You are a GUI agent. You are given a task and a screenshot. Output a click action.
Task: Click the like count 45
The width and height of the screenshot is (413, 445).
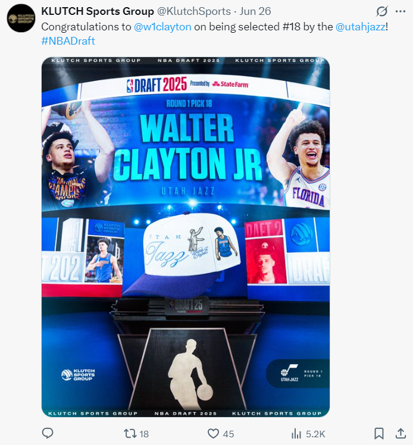point(229,434)
